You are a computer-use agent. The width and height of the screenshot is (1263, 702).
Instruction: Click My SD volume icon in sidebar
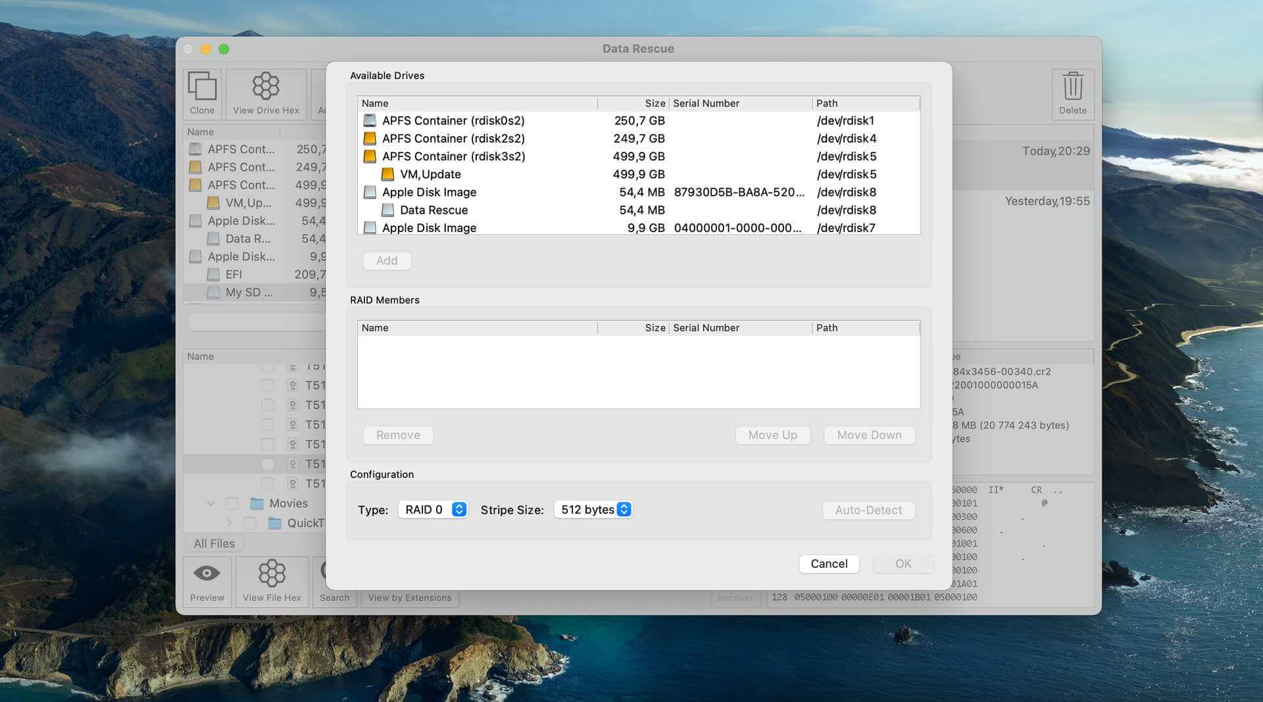[x=213, y=292]
